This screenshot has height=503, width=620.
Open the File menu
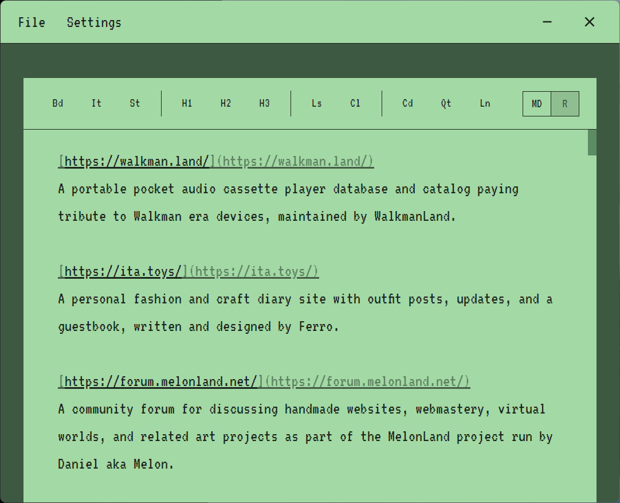pos(32,22)
